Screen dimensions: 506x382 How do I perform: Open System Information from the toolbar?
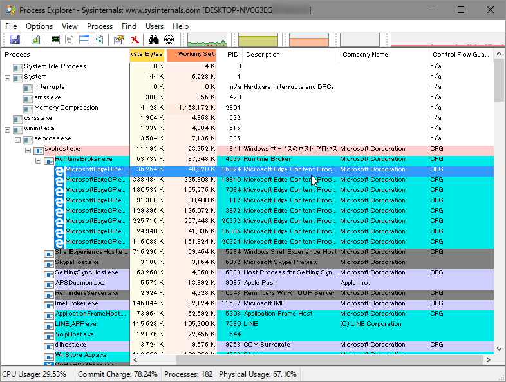click(x=55, y=40)
